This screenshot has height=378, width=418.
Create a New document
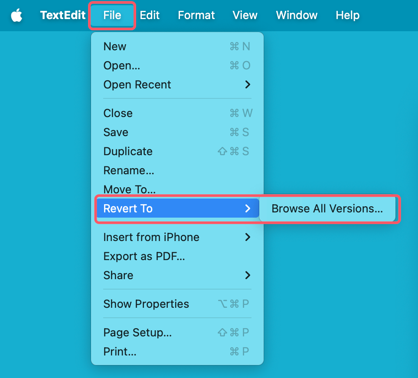[114, 46]
